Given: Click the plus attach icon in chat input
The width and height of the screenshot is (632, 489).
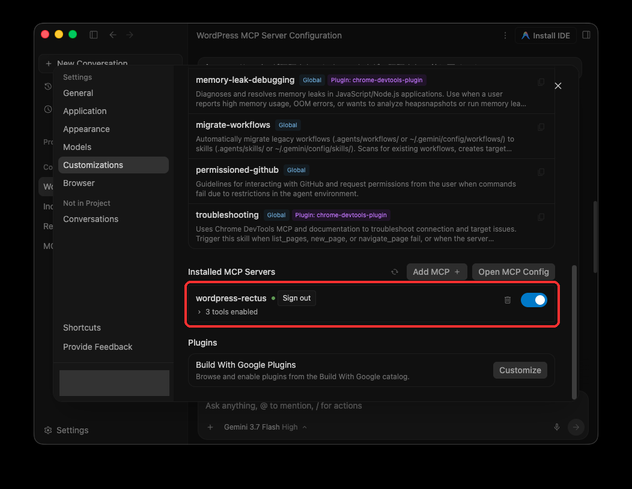Looking at the screenshot, I should 210,427.
